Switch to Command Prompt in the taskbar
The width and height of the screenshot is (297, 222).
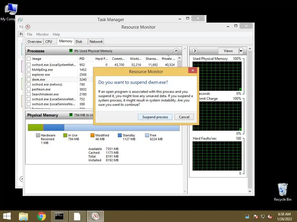click(x=59, y=216)
